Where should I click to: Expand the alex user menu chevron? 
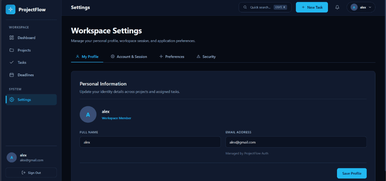tap(370, 8)
